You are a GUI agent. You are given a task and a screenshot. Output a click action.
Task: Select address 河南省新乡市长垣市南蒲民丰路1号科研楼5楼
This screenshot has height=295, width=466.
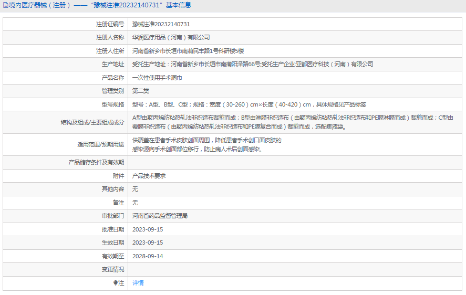pyautogui.click(x=188, y=51)
